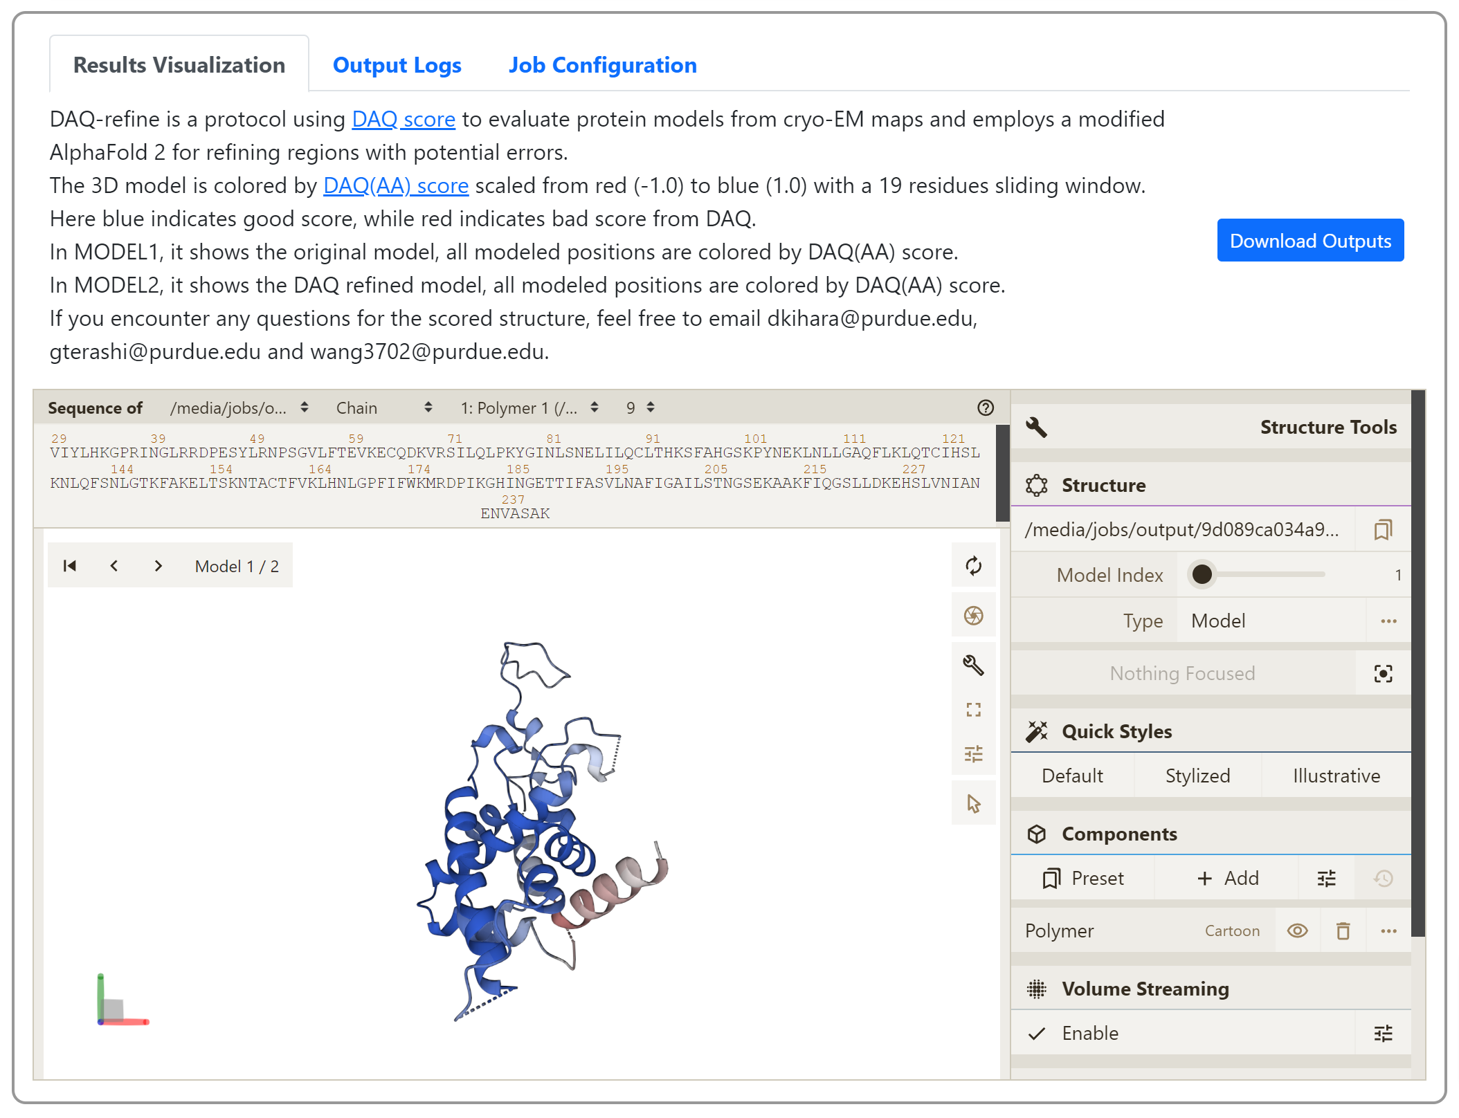Switch to the Output Logs tab
This screenshot has width=1459, height=1118.
click(397, 65)
